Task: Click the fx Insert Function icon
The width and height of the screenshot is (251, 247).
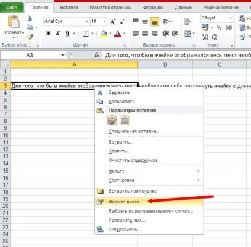Action: 96,55
